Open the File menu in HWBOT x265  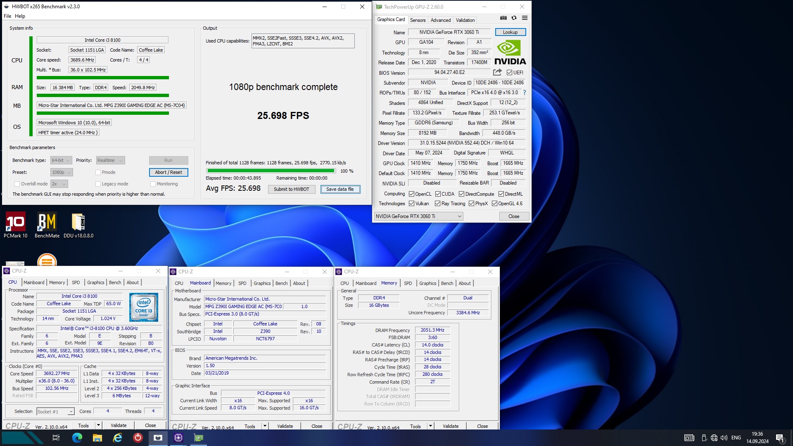point(7,16)
